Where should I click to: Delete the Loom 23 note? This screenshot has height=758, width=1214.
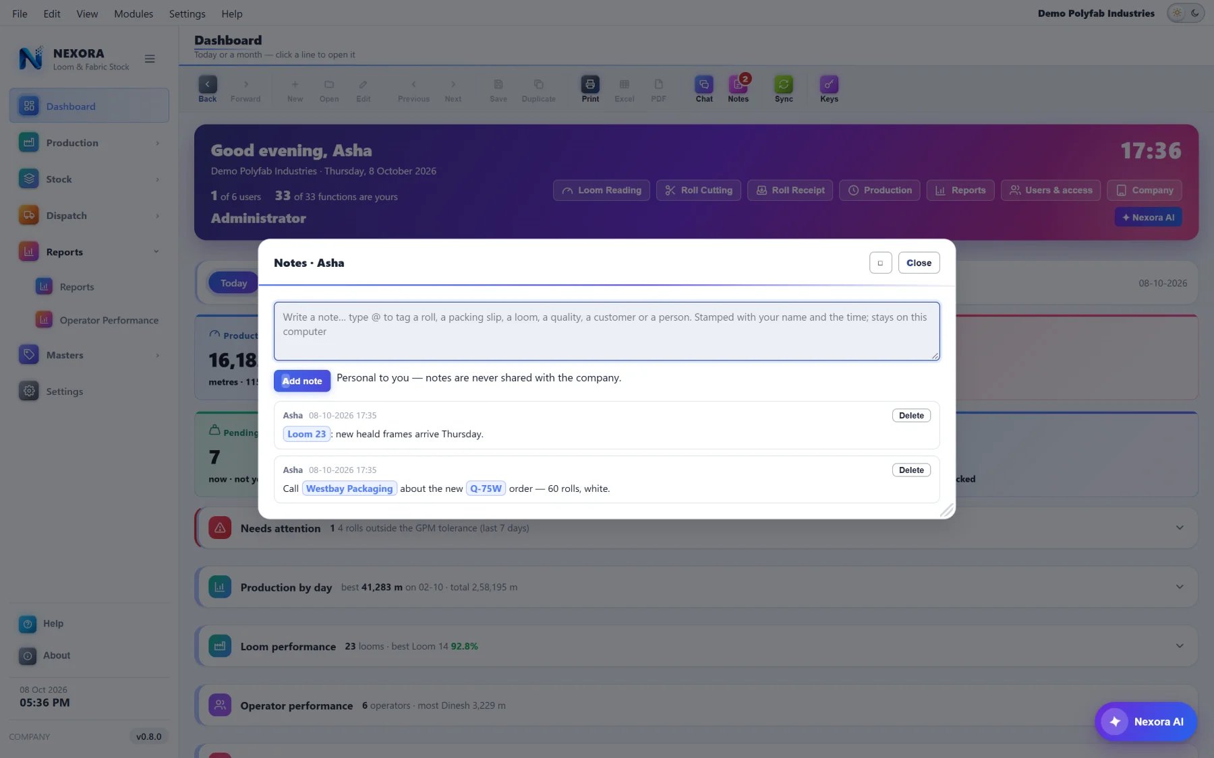click(911, 416)
